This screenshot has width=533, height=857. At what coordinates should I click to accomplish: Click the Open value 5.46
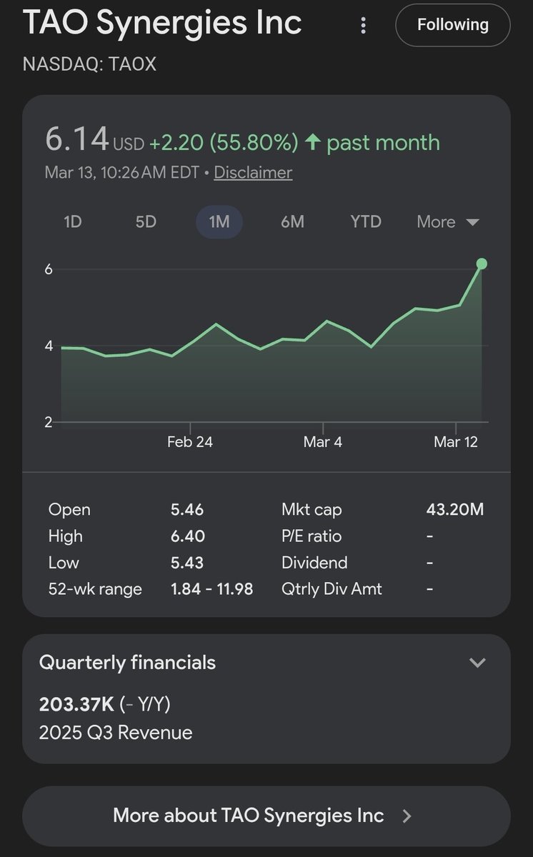(x=187, y=510)
